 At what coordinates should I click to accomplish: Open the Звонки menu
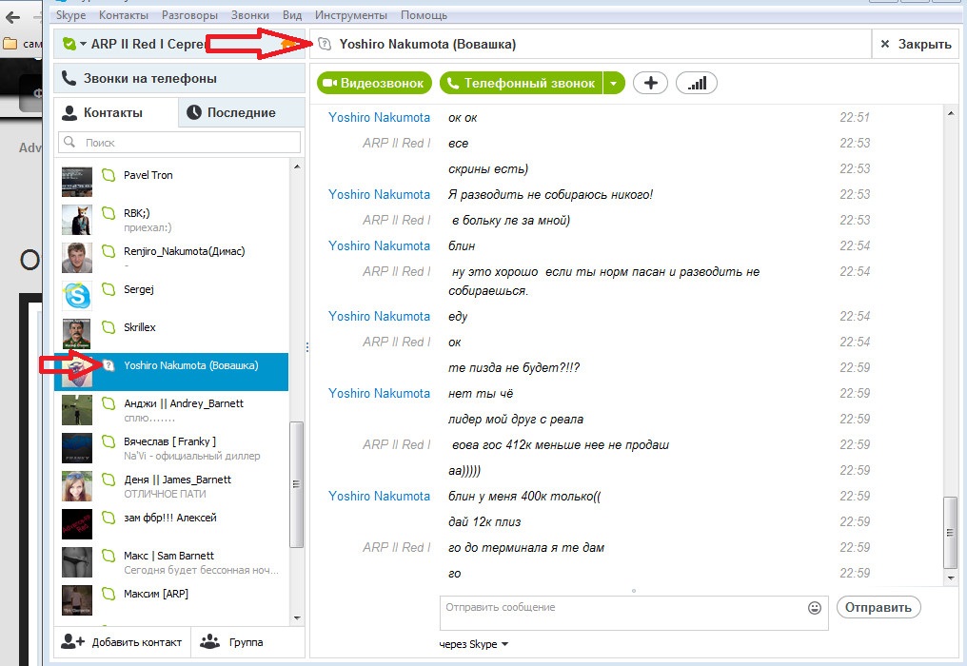(249, 15)
